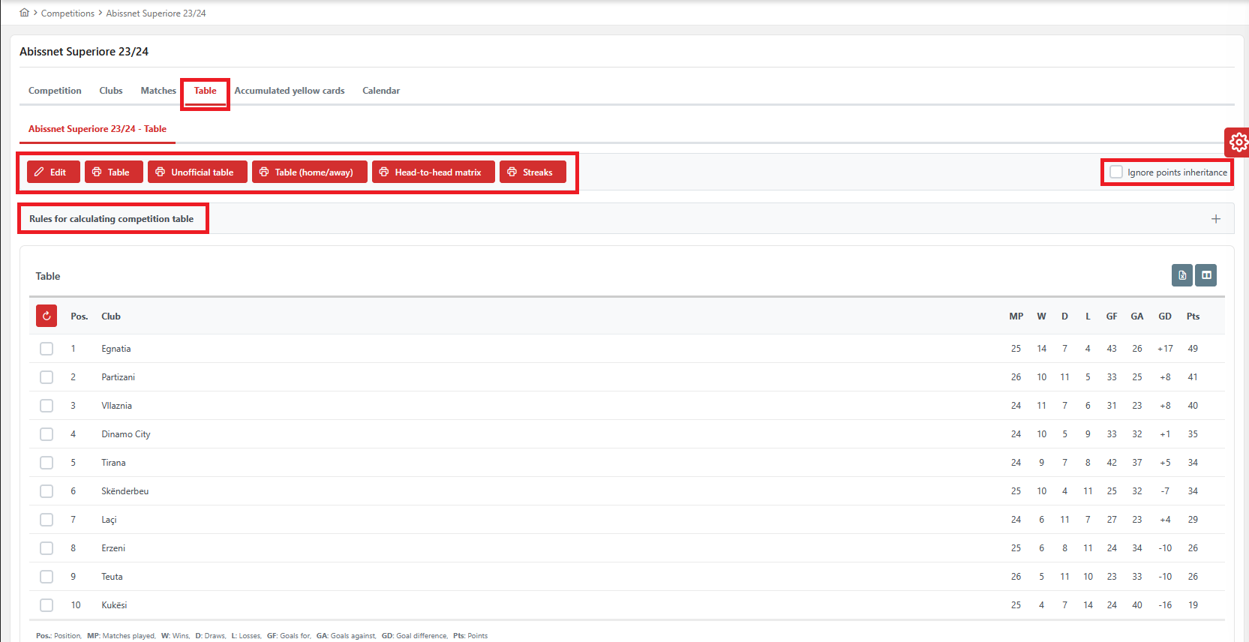Tick the checkbox for Egnatia row
The image size is (1249, 642).
tap(47, 349)
